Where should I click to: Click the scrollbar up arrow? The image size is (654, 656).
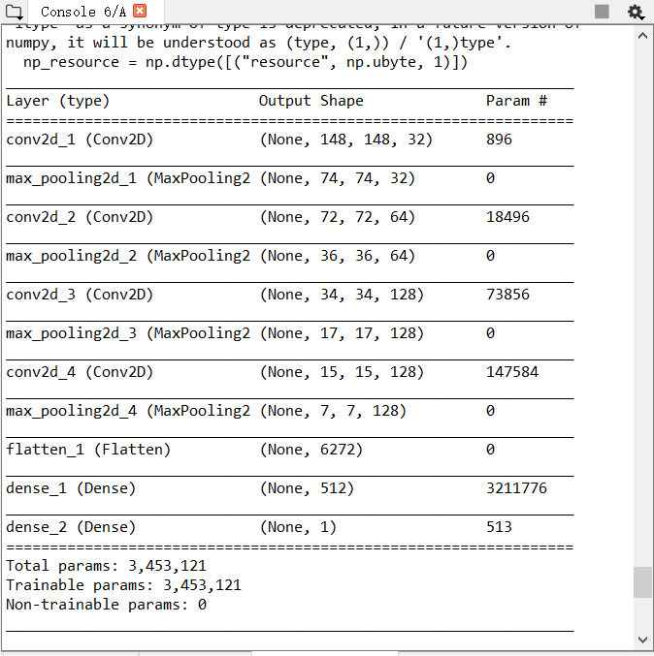pos(642,36)
